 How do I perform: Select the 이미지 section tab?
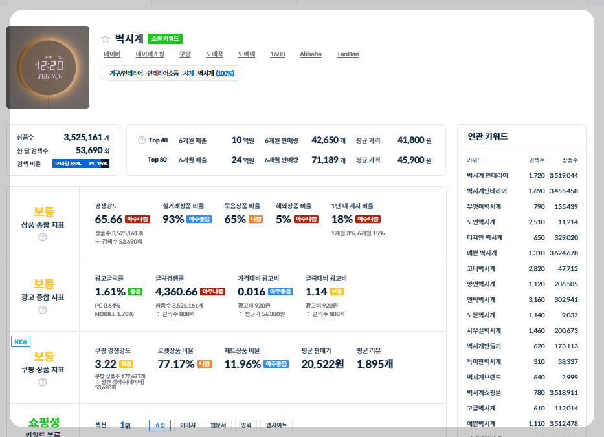click(x=188, y=425)
